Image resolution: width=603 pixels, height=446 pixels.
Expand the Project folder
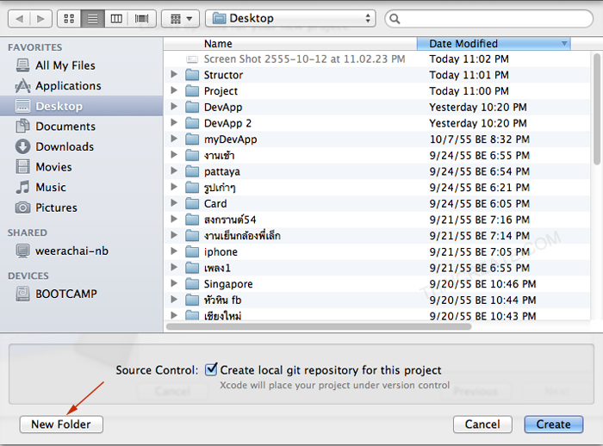tap(174, 90)
